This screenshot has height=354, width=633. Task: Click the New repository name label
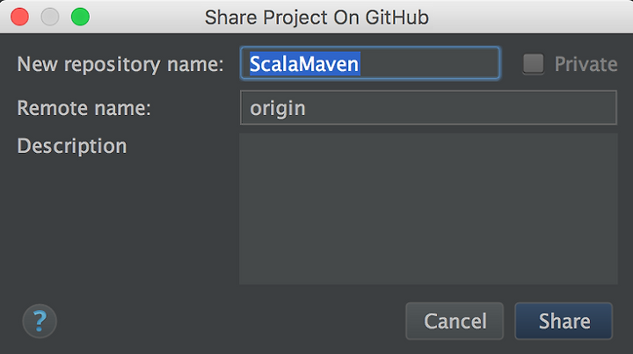click(x=120, y=64)
